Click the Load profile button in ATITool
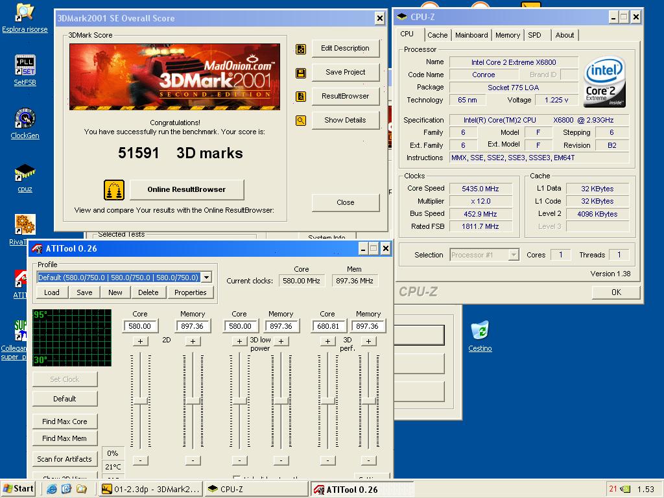The width and height of the screenshot is (664, 498). click(52, 292)
